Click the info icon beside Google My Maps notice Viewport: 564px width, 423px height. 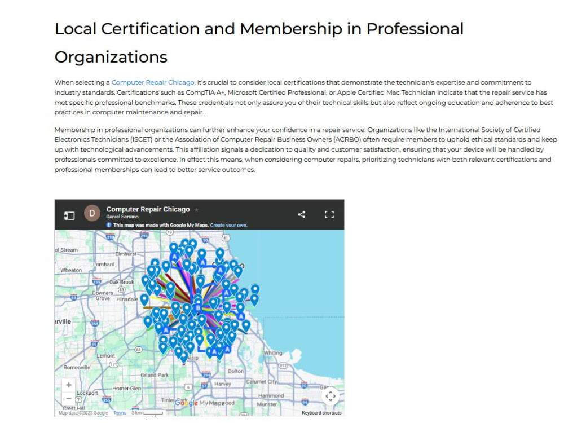point(109,225)
